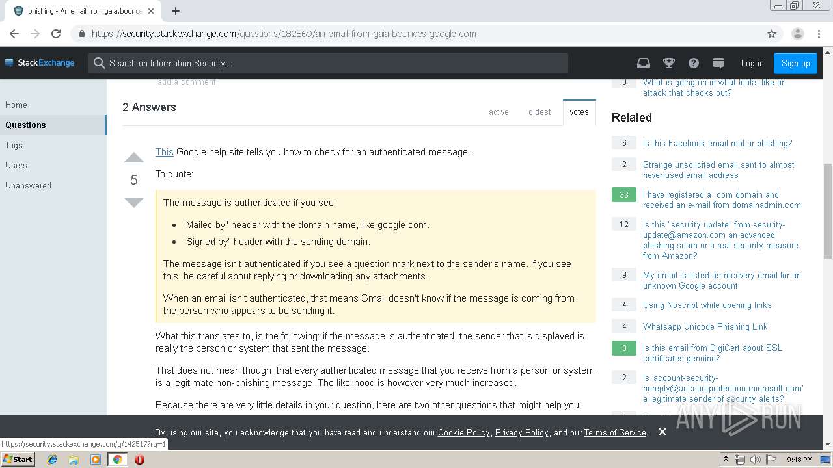Image resolution: width=833 pixels, height=468 pixels.
Task: Open 'I have registered a .com domain' question
Action: pos(722,200)
